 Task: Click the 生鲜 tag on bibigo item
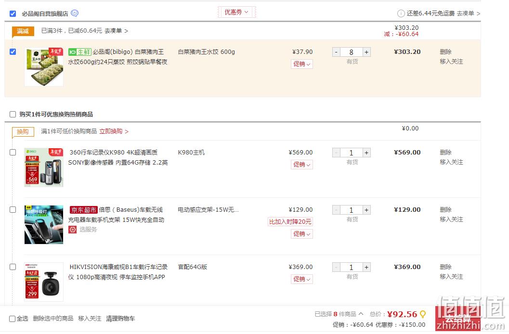click(x=80, y=52)
